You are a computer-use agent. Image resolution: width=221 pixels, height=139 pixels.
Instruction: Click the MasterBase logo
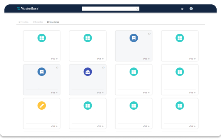pos(28,8)
